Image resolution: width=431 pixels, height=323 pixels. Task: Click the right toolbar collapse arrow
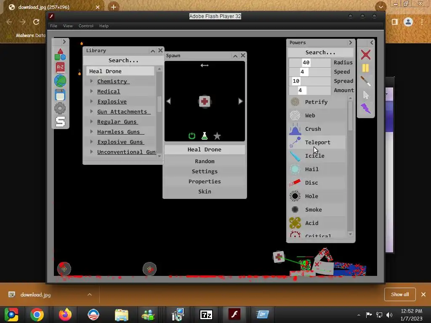pyautogui.click(x=372, y=42)
